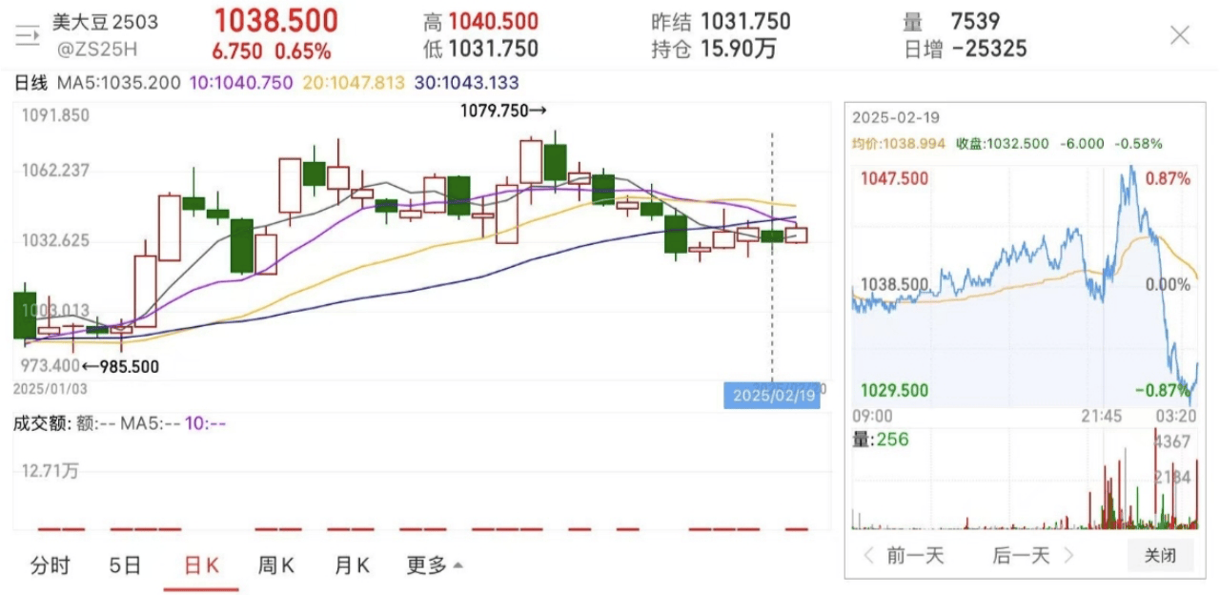The width and height of the screenshot is (1220, 595).
Task: Click the yellow 20:1047.813 moving average label
Action: click(x=354, y=84)
